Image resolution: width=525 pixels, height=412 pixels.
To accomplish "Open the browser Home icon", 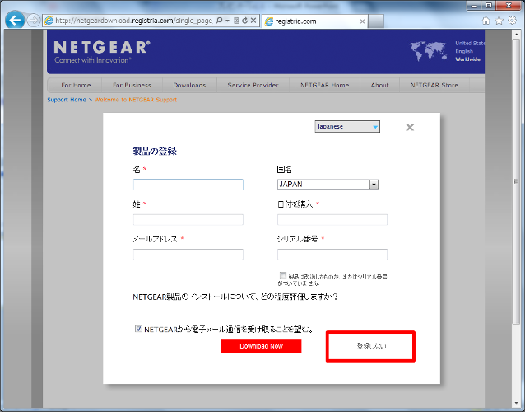I will (486, 21).
